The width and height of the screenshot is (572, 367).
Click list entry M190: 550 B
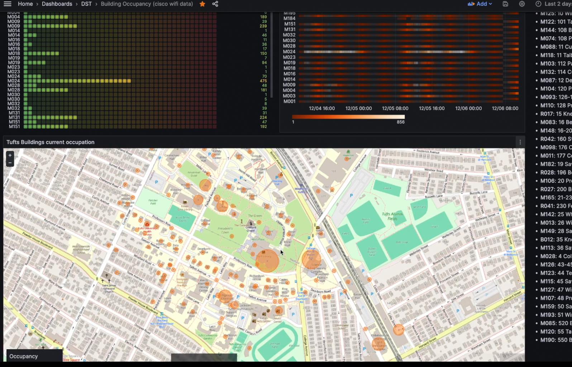pyautogui.click(x=556, y=340)
